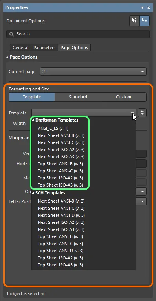Click the first selection filter icon

[135, 21]
